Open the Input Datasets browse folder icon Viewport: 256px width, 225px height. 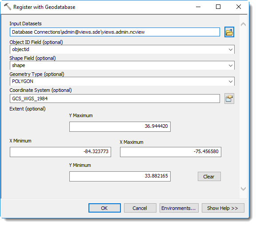click(x=229, y=32)
